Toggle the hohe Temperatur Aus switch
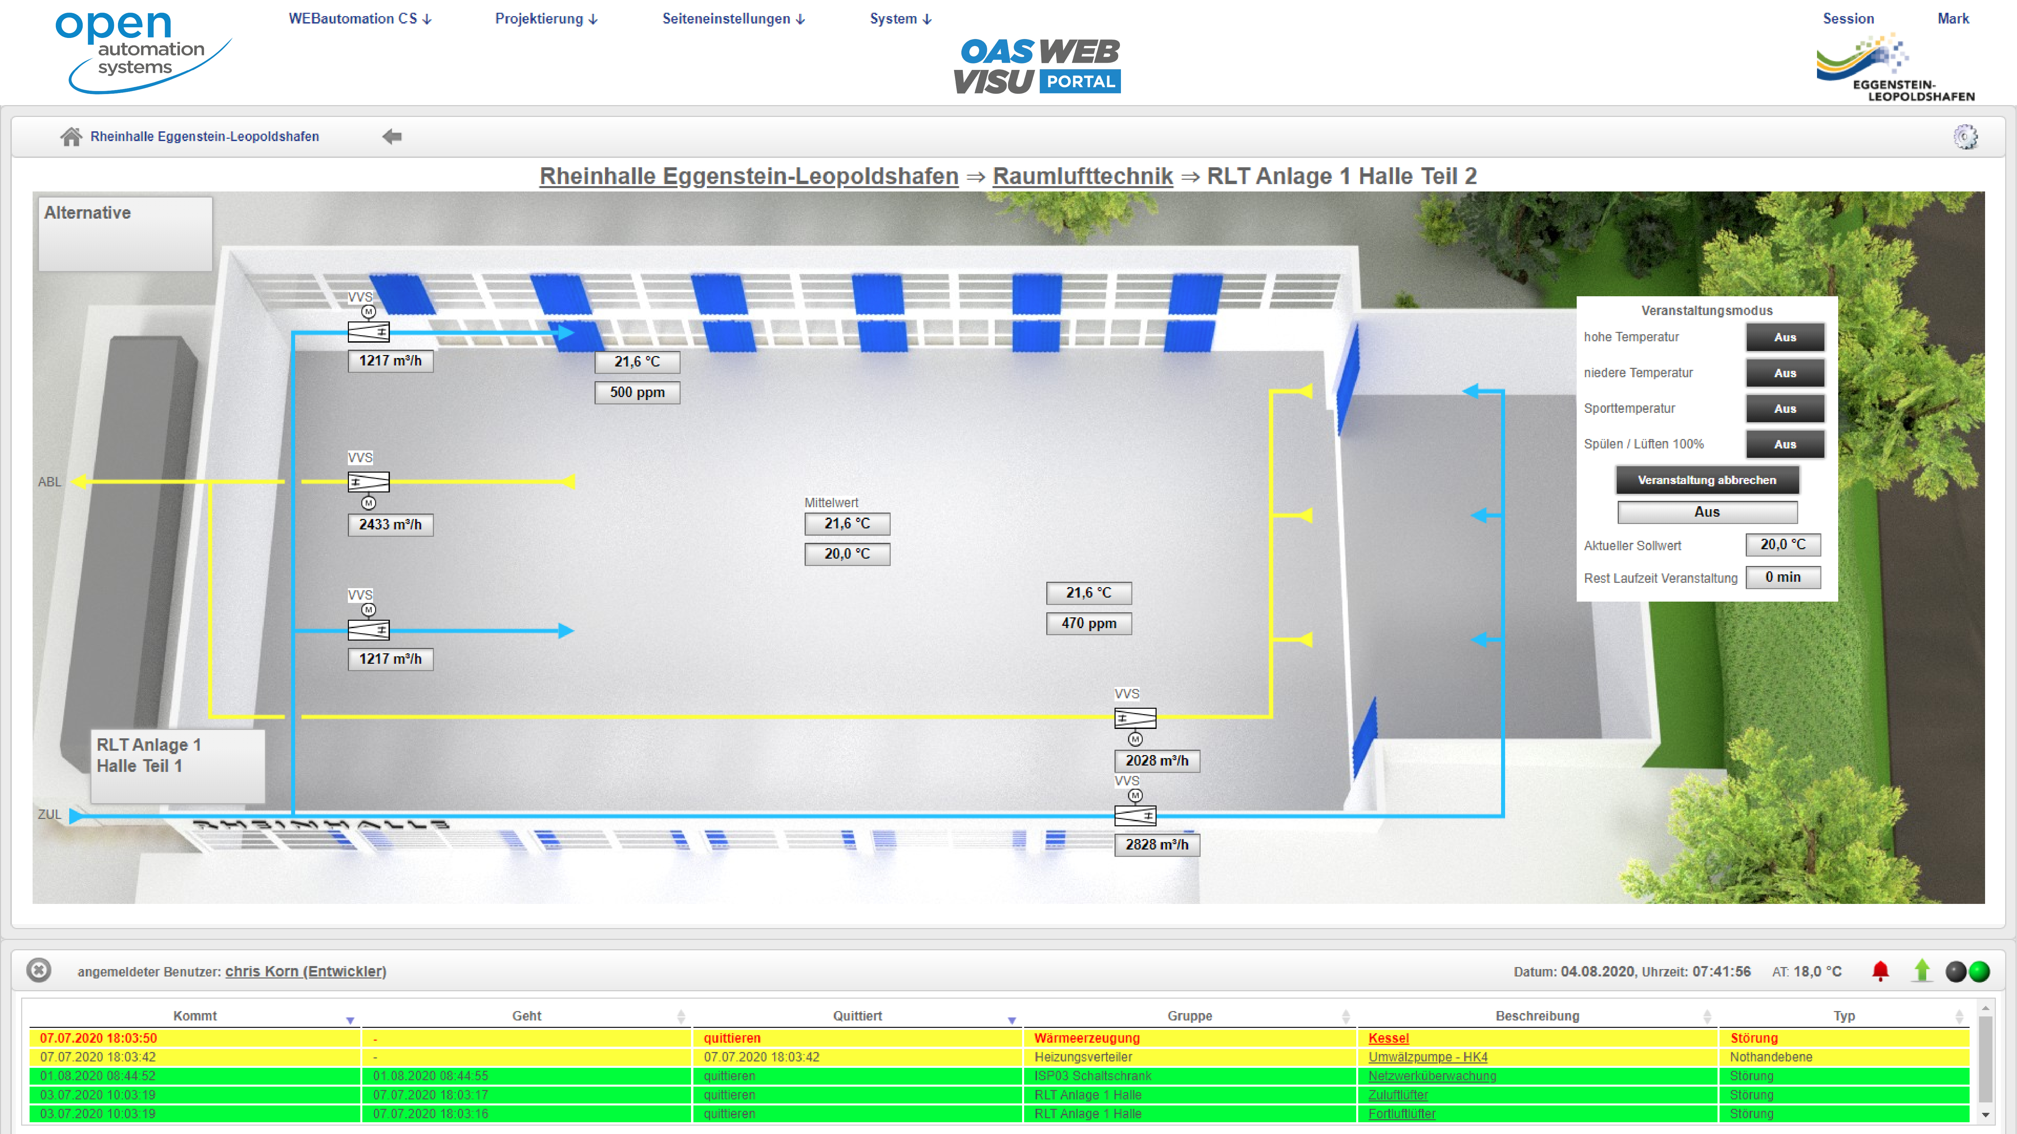Viewport: 2017px width, 1134px height. click(x=1784, y=337)
